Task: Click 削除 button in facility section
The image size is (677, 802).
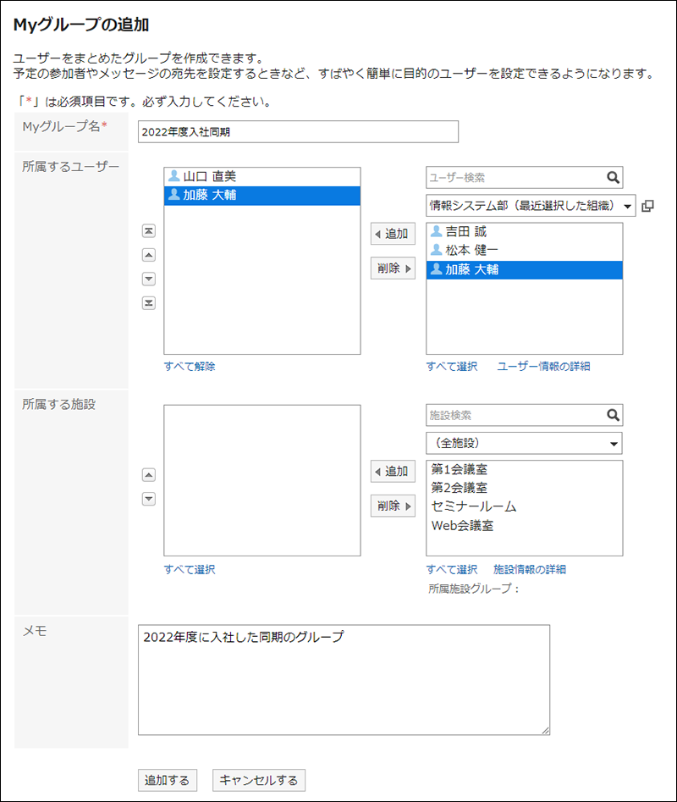Action: point(393,506)
